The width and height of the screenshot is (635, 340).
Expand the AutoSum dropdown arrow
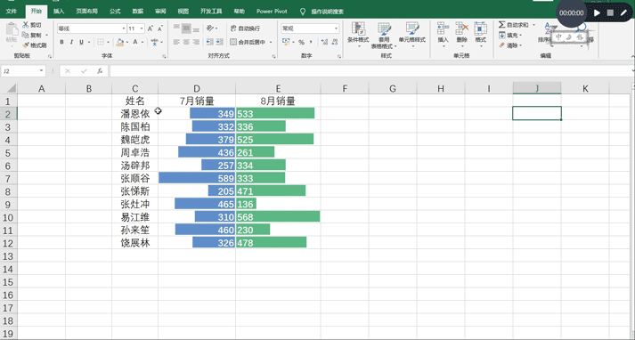click(x=533, y=25)
